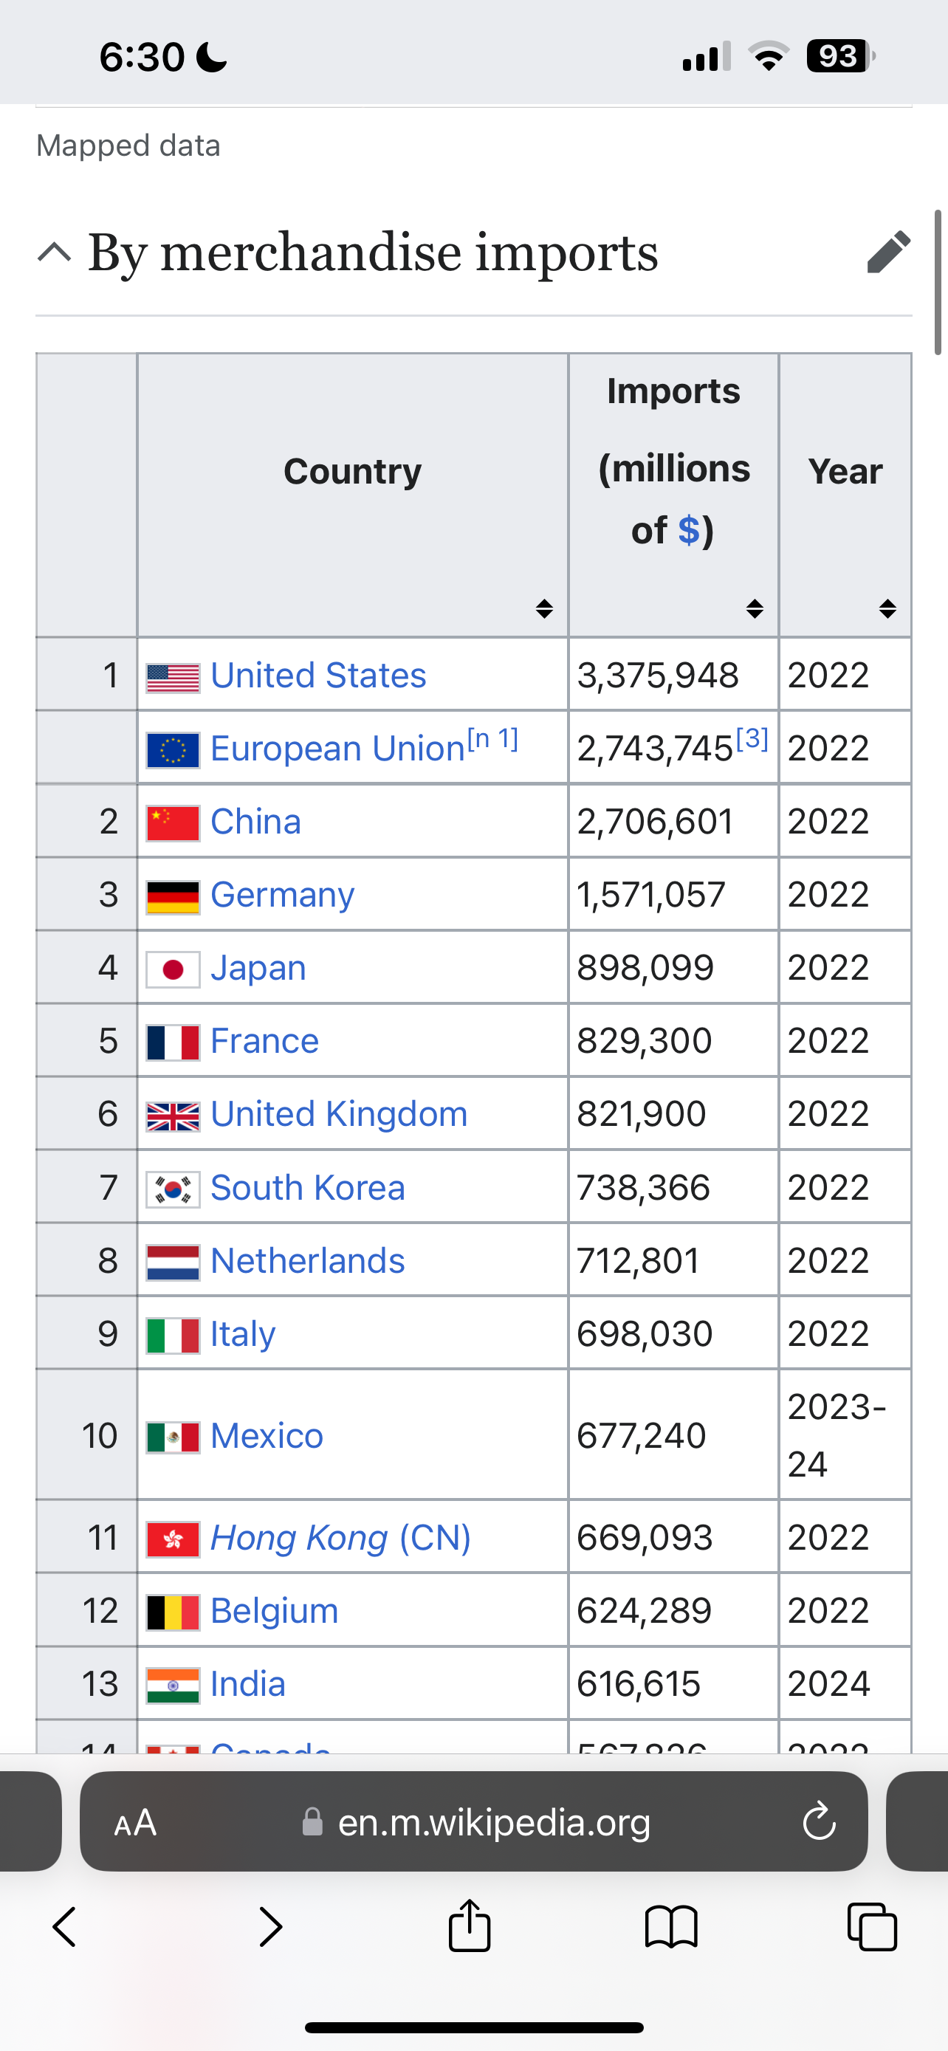Open the bookmarks book icon
The image size is (948, 2051).
pos(671,1927)
